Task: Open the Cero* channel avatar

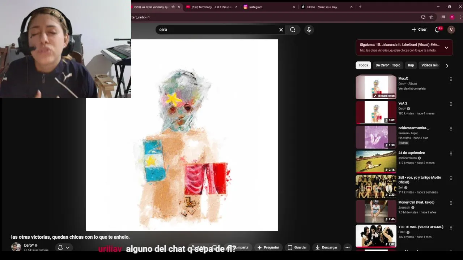Action: pos(16,247)
